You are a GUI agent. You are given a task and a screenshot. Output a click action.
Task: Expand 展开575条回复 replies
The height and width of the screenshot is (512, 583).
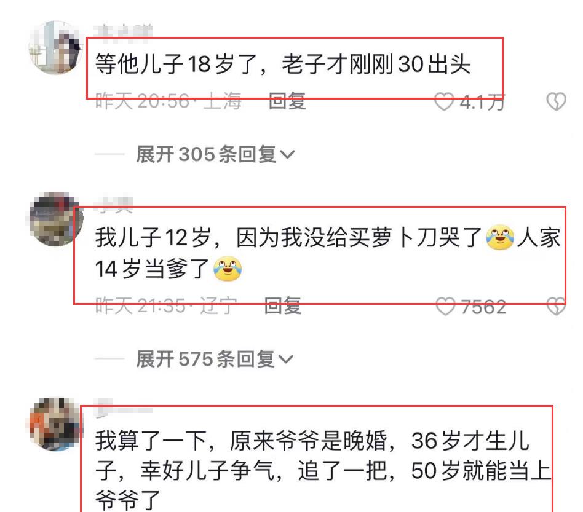pos(215,359)
